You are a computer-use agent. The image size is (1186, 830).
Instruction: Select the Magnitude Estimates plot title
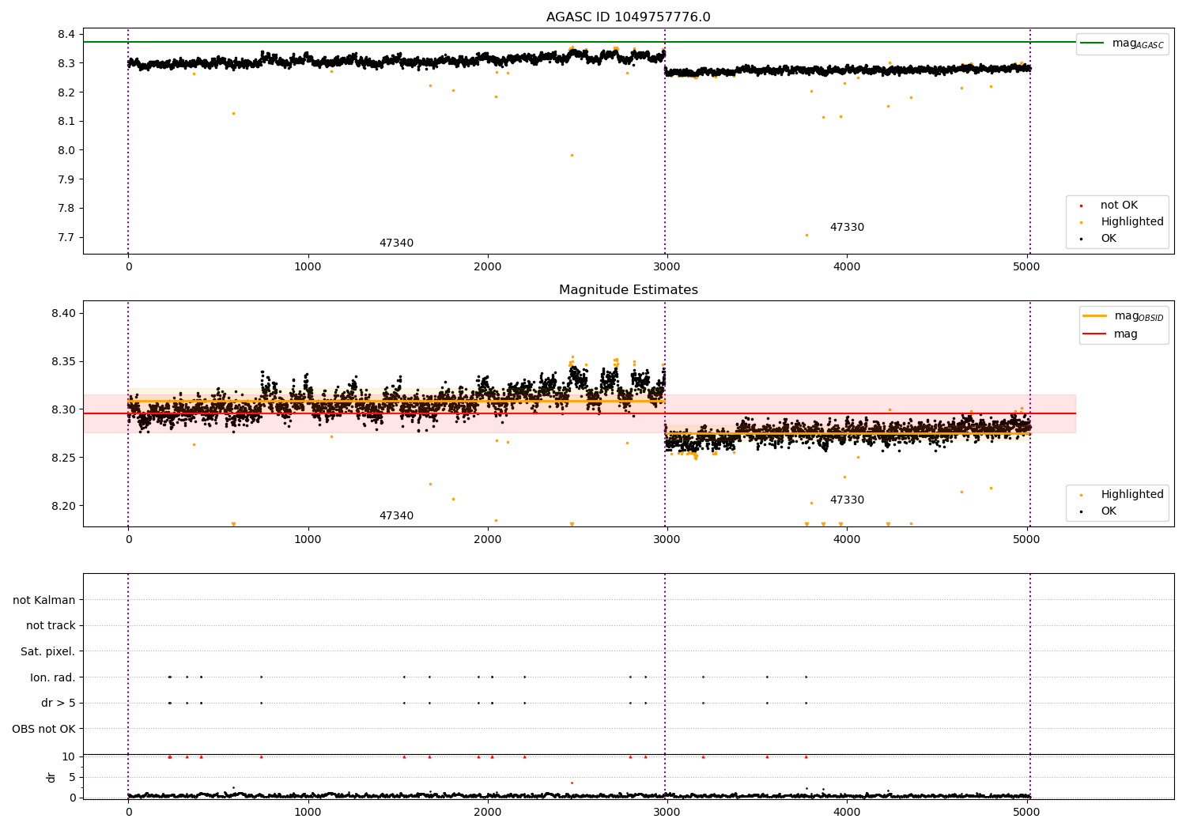click(x=628, y=290)
